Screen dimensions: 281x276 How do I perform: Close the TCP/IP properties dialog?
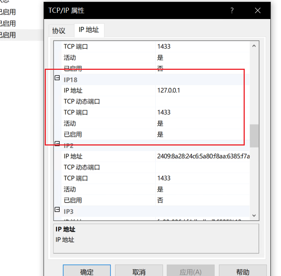pyautogui.click(x=258, y=11)
